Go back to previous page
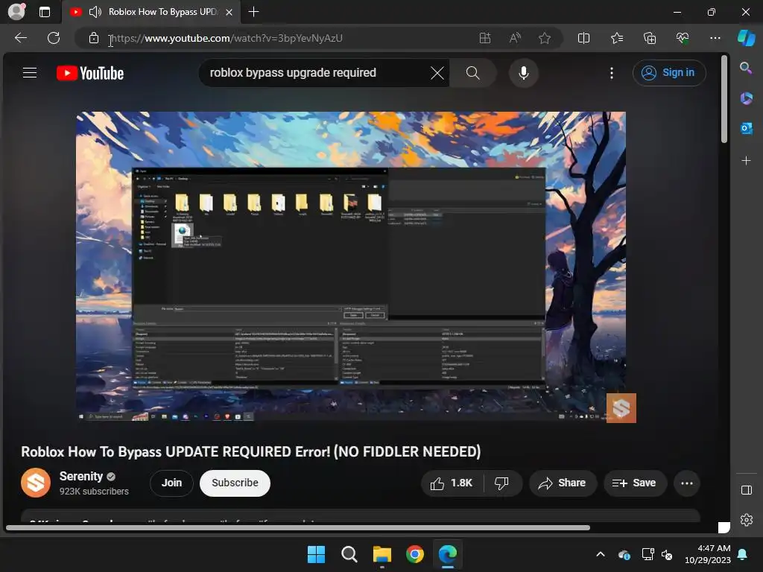This screenshot has width=763, height=572. click(x=21, y=38)
